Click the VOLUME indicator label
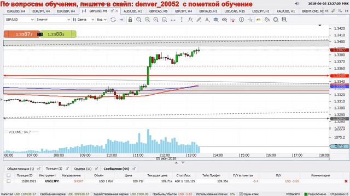The width and height of the screenshot is (350, 196). tap(20, 132)
